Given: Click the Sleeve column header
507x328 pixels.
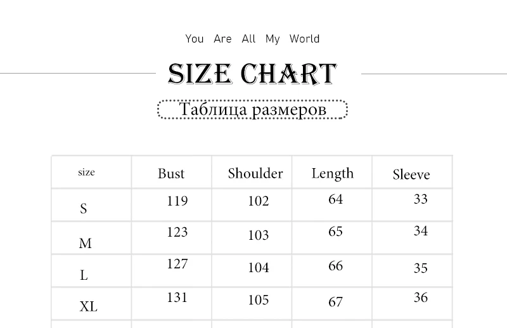Looking at the screenshot, I should point(411,174).
